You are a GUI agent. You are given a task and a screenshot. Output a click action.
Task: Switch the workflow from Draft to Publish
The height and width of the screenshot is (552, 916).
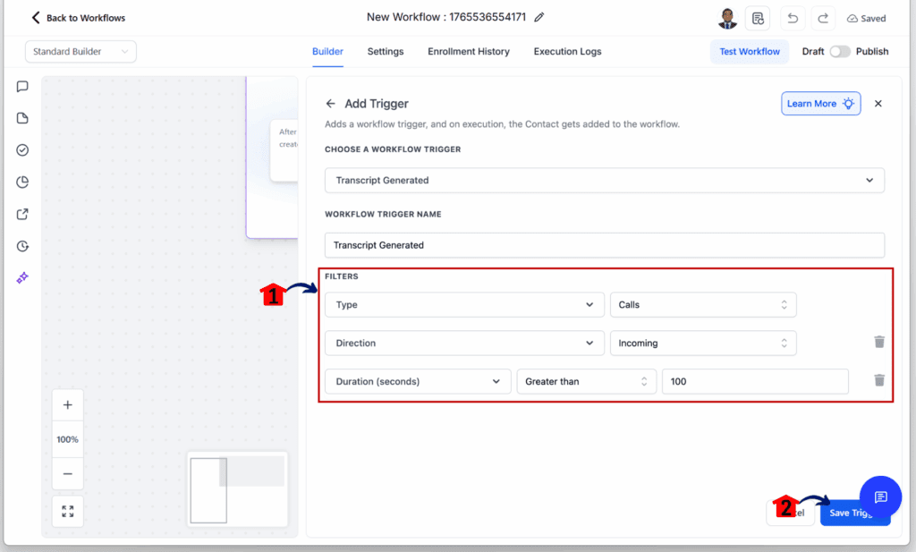[839, 51]
